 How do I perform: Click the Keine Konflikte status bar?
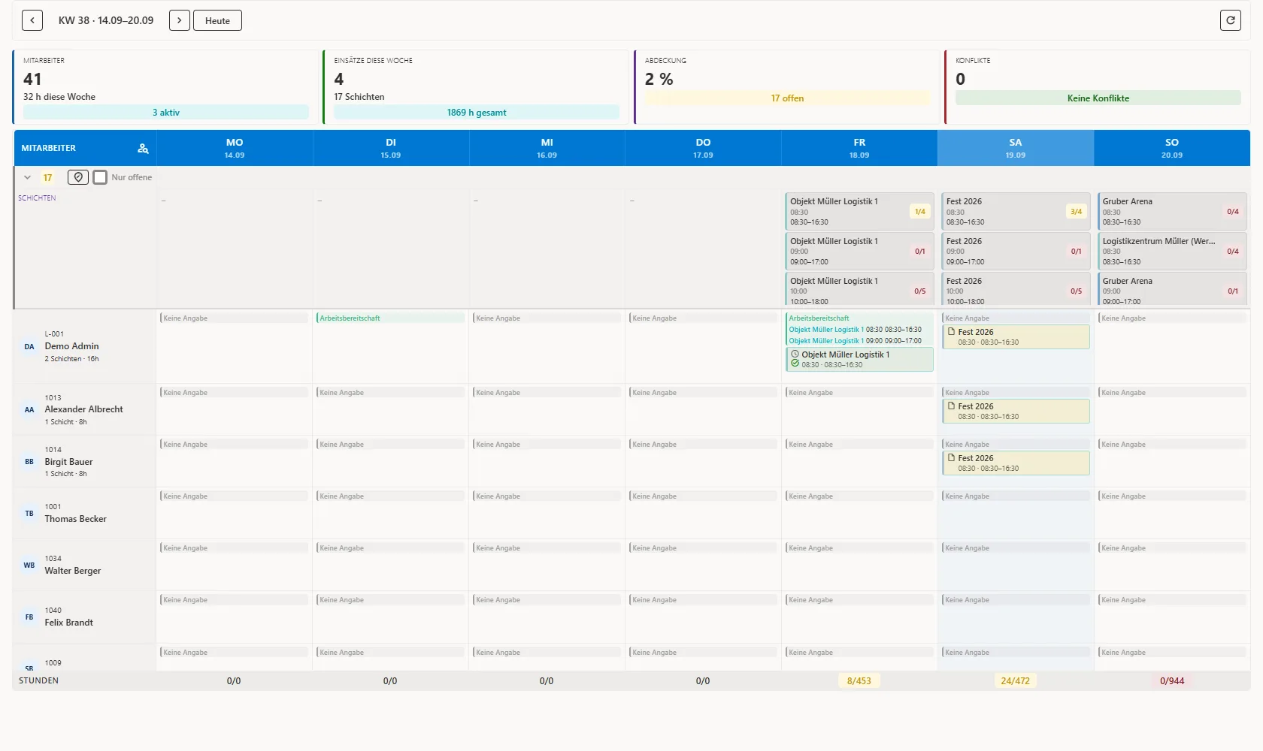pyautogui.click(x=1098, y=98)
